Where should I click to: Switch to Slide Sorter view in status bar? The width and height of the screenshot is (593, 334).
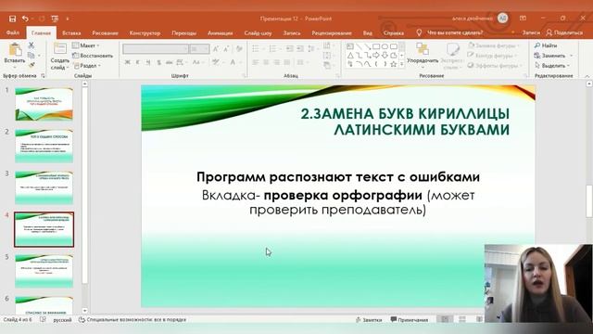pyautogui.click(x=462, y=319)
